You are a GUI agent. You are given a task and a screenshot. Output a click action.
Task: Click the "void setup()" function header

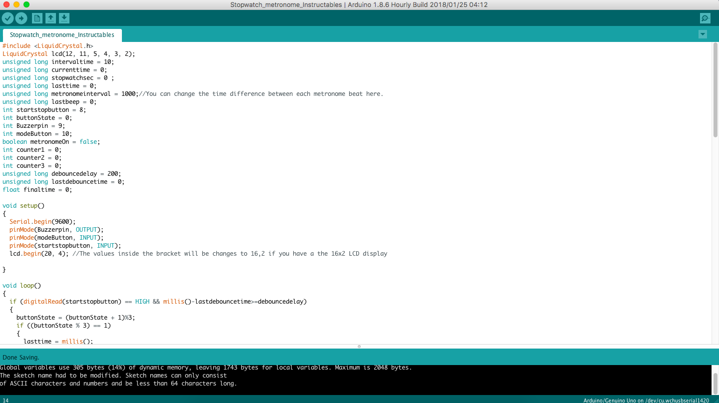(x=23, y=206)
